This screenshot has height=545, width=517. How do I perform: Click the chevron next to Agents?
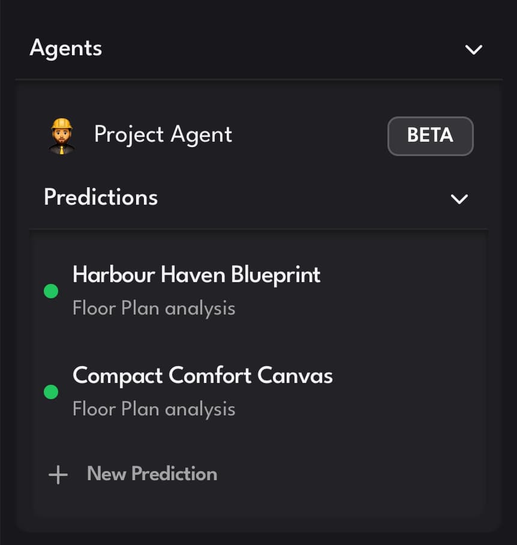[473, 50]
